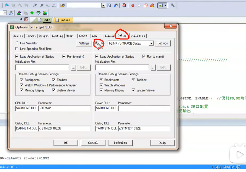Click Cancel in Options dialog
The image size is (246, 172).
[93, 143]
